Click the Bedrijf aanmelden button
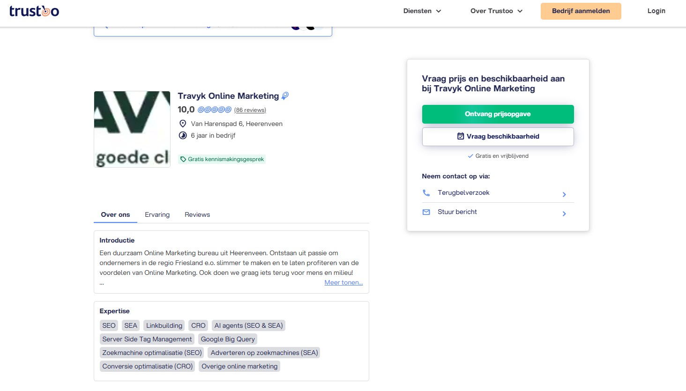 (x=581, y=11)
